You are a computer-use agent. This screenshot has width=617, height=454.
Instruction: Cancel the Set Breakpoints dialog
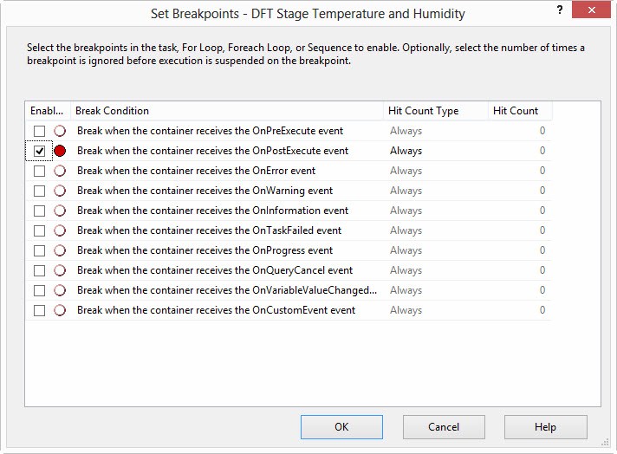pos(444,427)
